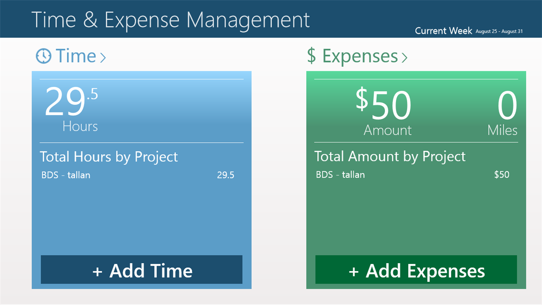542x305 pixels.
Task: Click the Total Hours by Project heading
Action: pyautogui.click(x=109, y=157)
